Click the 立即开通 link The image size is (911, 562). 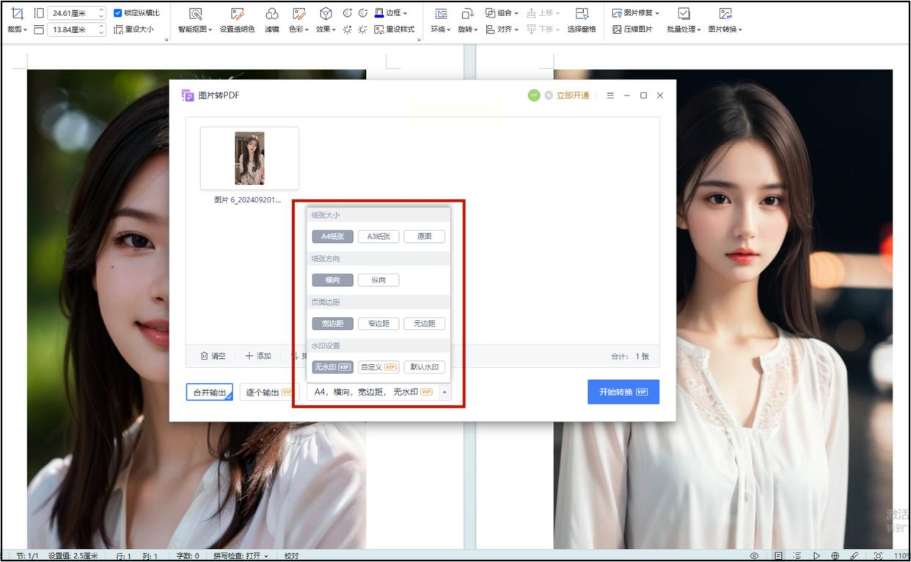coord(572,95)
